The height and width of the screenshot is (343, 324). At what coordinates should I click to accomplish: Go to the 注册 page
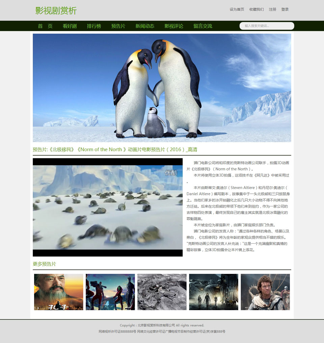pyautogui.click(x=272, y=9)
